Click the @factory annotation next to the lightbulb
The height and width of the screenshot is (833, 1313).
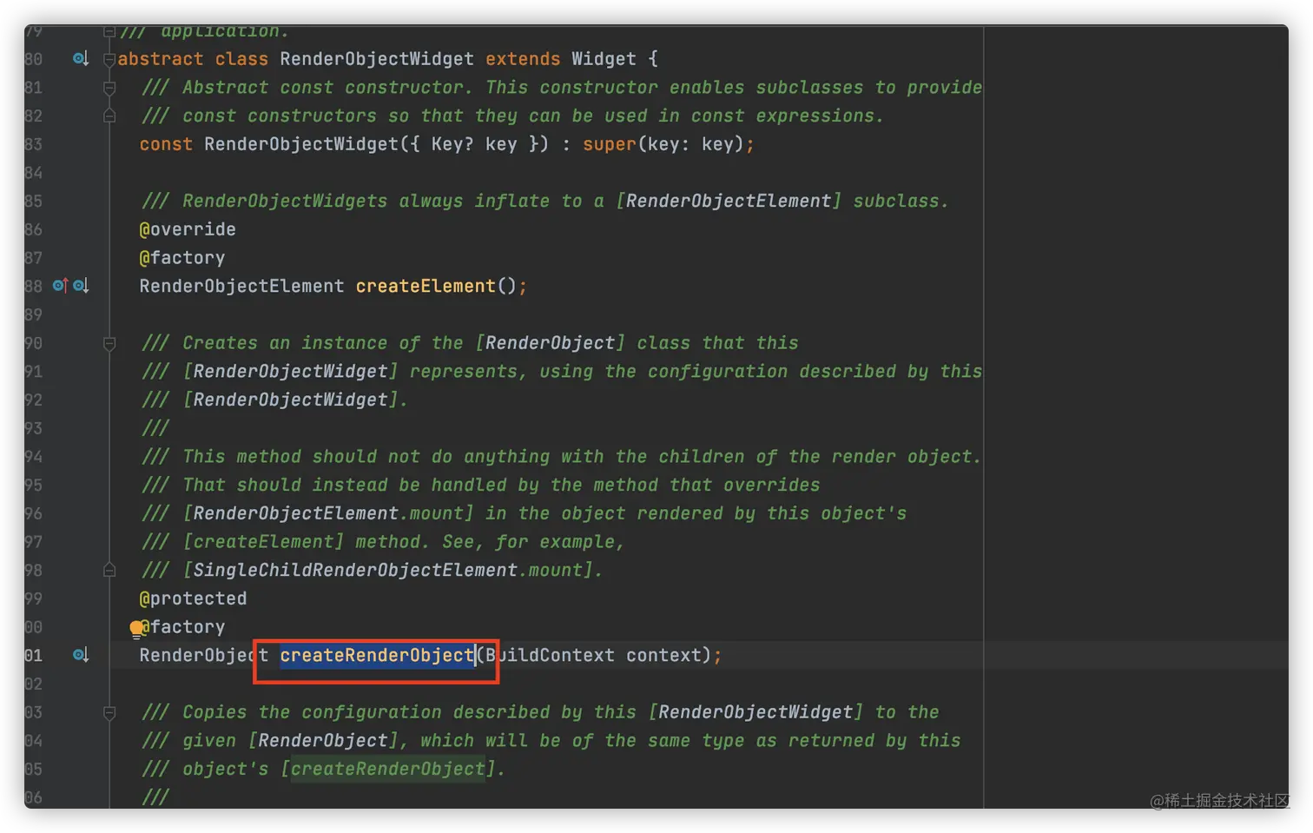[182, 627]
